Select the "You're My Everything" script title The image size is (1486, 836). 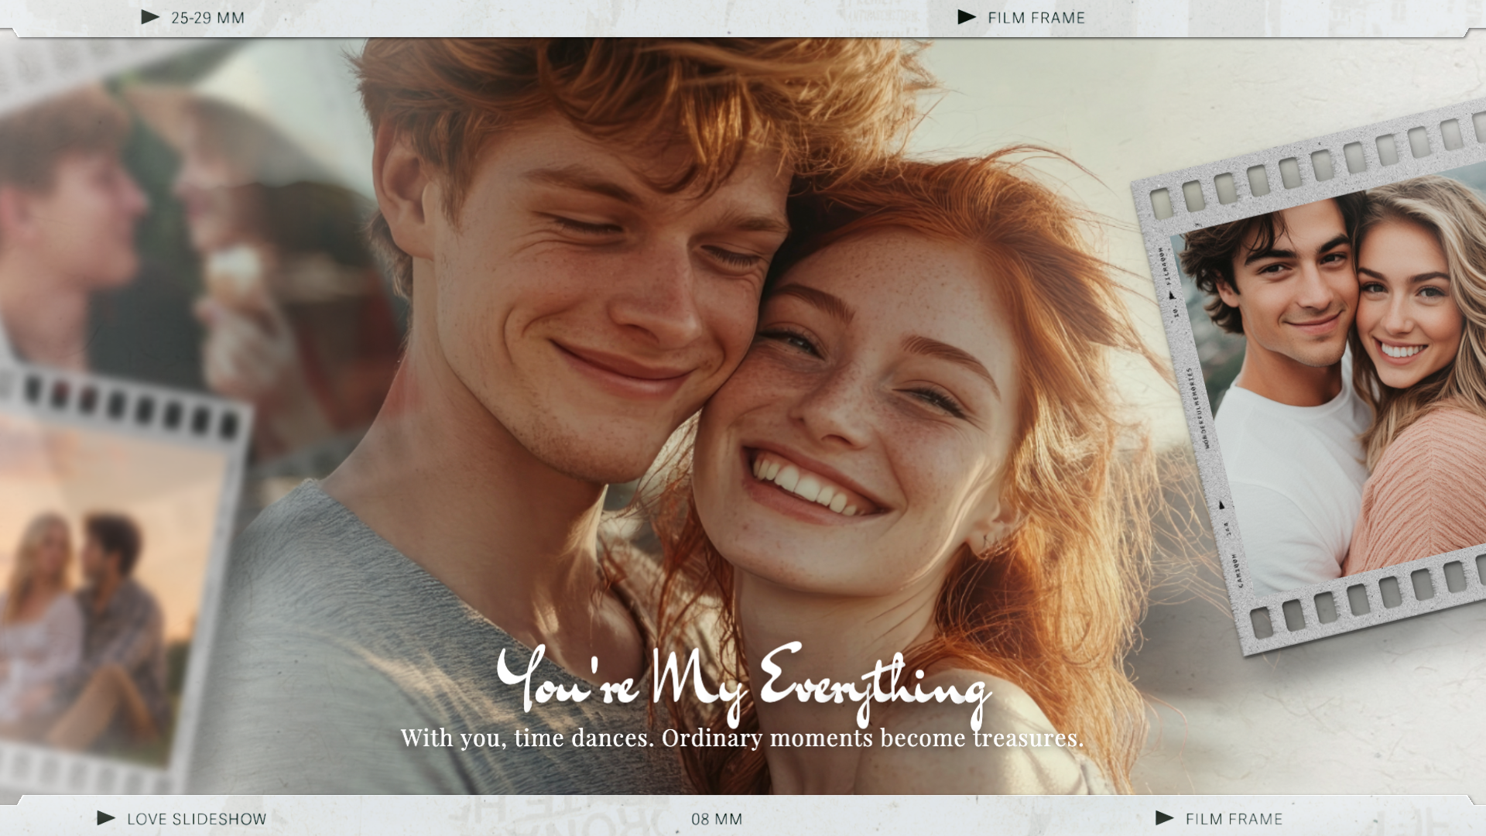(x=743, y=681)
